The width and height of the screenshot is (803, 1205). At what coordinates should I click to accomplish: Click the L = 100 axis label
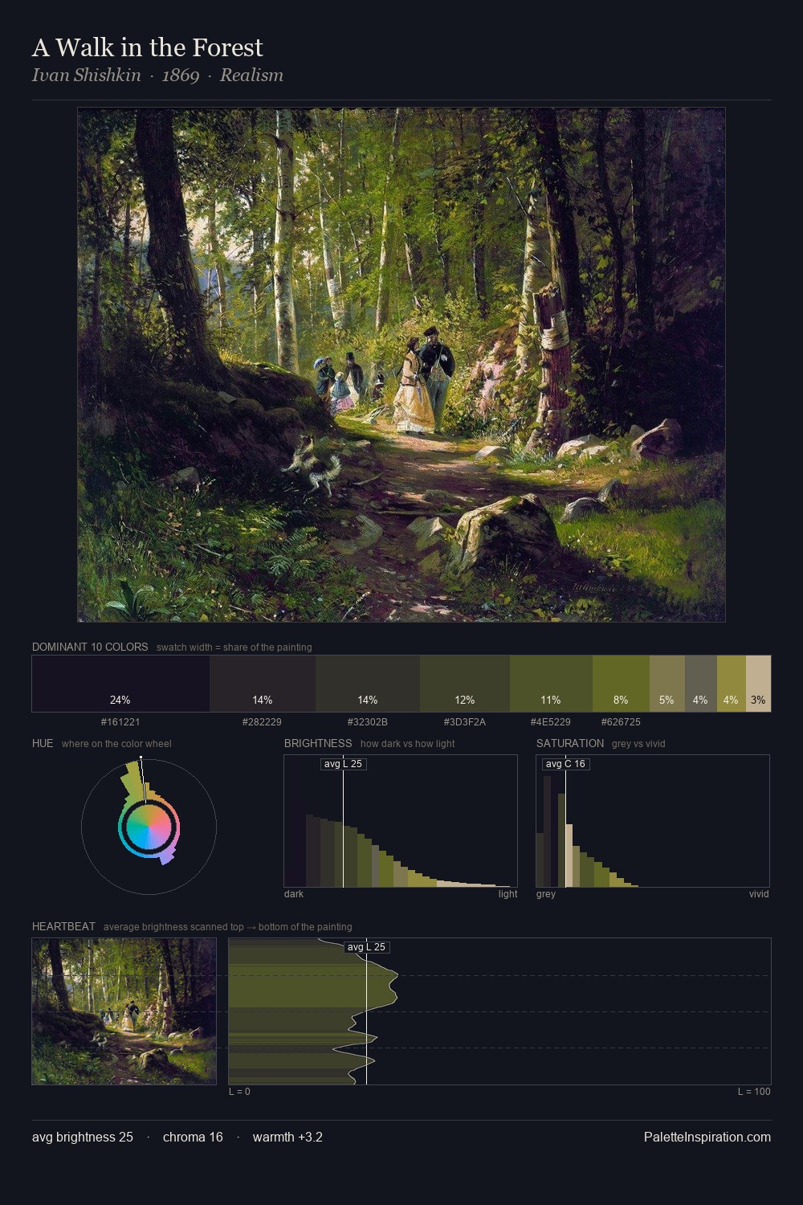[x=754, y=1092]
